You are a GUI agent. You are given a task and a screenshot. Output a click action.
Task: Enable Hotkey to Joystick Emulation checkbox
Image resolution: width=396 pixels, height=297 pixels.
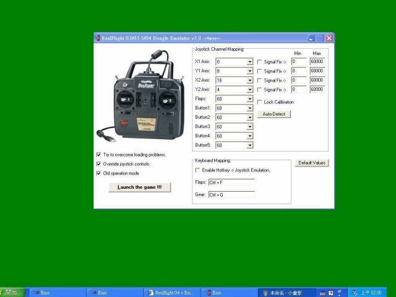pyautogui.click(x=197, y=170)
